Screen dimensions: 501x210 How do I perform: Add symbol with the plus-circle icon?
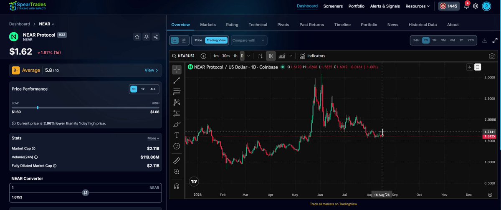(x=203, y=56)
